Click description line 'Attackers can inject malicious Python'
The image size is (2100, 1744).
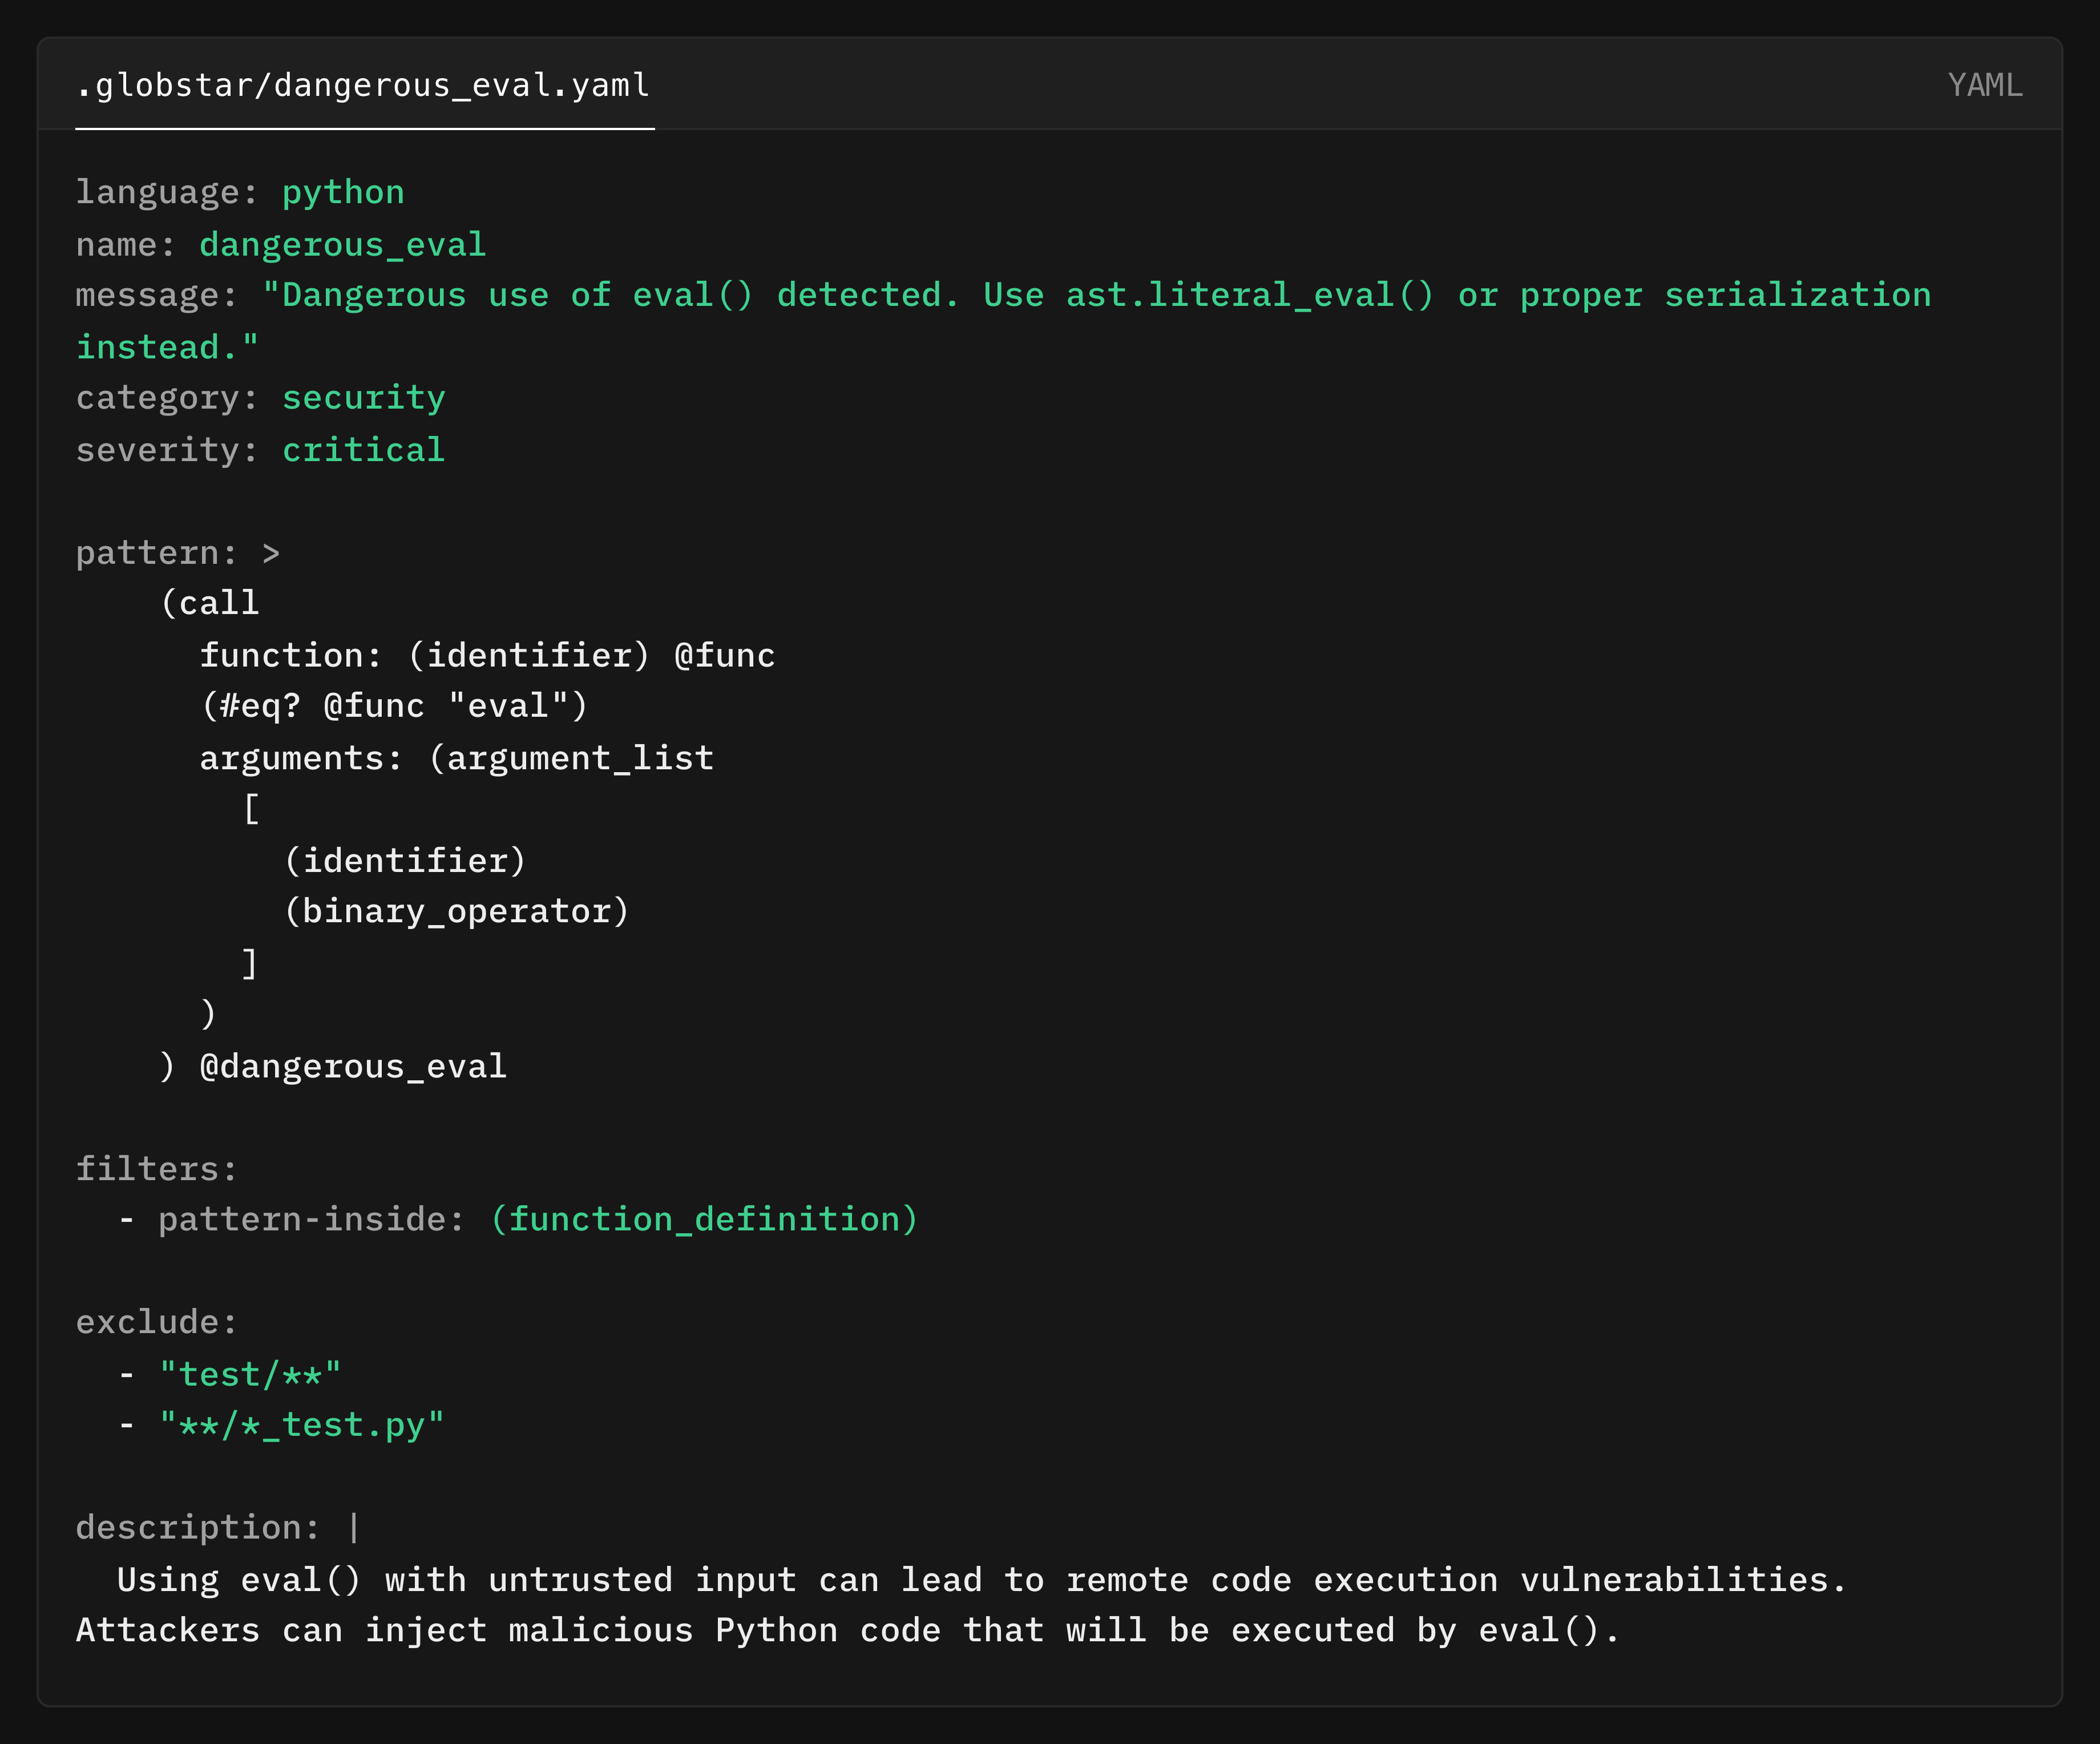tap(847, 1630)
